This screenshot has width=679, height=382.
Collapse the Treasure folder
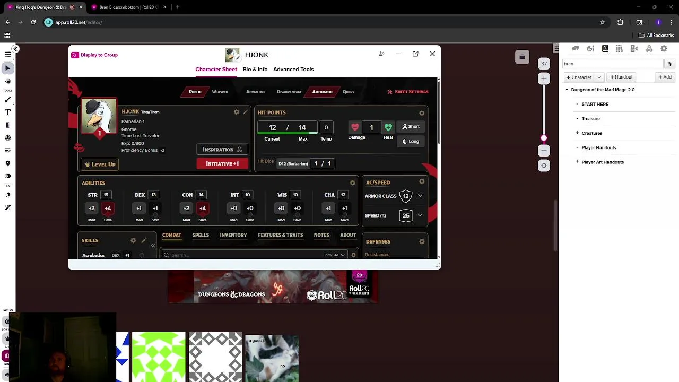coord(577,118)
